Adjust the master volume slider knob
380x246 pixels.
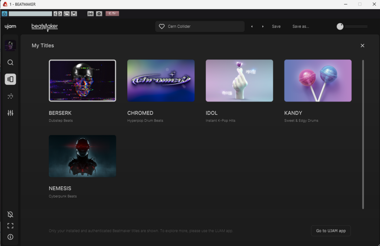click(x=340, y=26)
